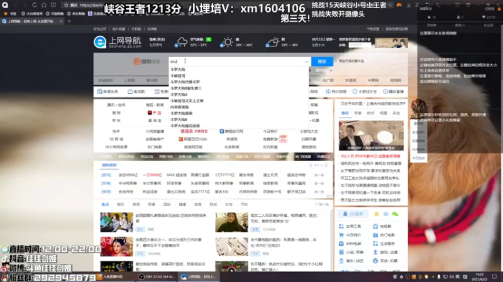
Task: Choose suggestion 斗破苍穹
Action: 178,76
